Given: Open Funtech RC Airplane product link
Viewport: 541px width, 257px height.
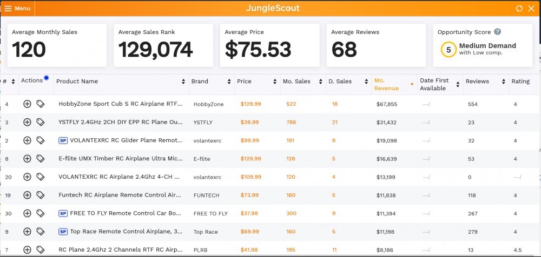Looking at the screenshot, I should [120, 195].
